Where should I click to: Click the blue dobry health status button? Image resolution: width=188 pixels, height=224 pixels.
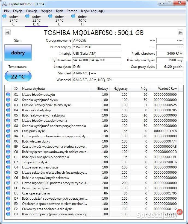(18, 53)
